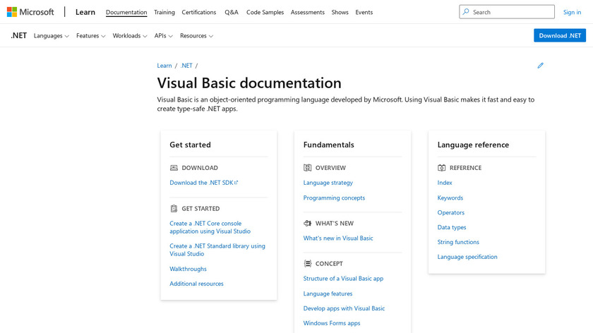This screenshot has width=593, height=333.
Task: Open the Walkthroughs link
Action: 188,269
